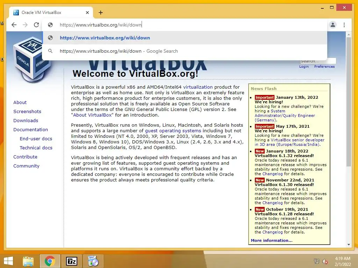Click the browser forward arrow
The image size is (358, 268).
coord(25,25)
